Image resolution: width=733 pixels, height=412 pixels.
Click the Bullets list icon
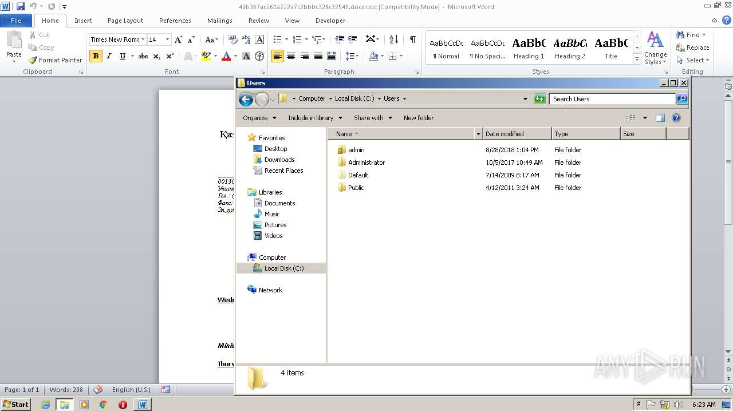click(277, 39)
